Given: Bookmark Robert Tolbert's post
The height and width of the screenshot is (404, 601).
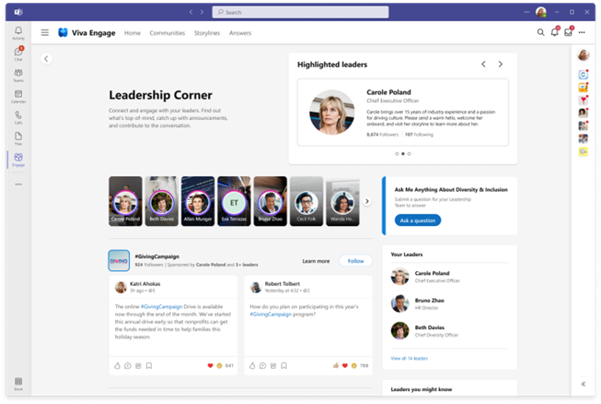Looking at the screenshot, I should (x=284, y=366).
